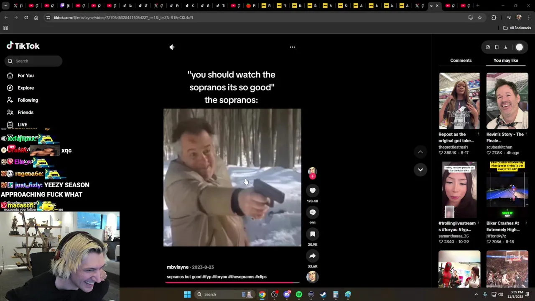Open the Chrome tab search dropdown
The image size is (535, 301).
click(5, 6)
